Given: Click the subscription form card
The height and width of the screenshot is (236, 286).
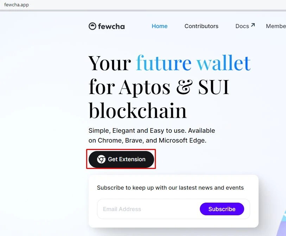Looking at the screenshot, I should (x=173, y=200).
